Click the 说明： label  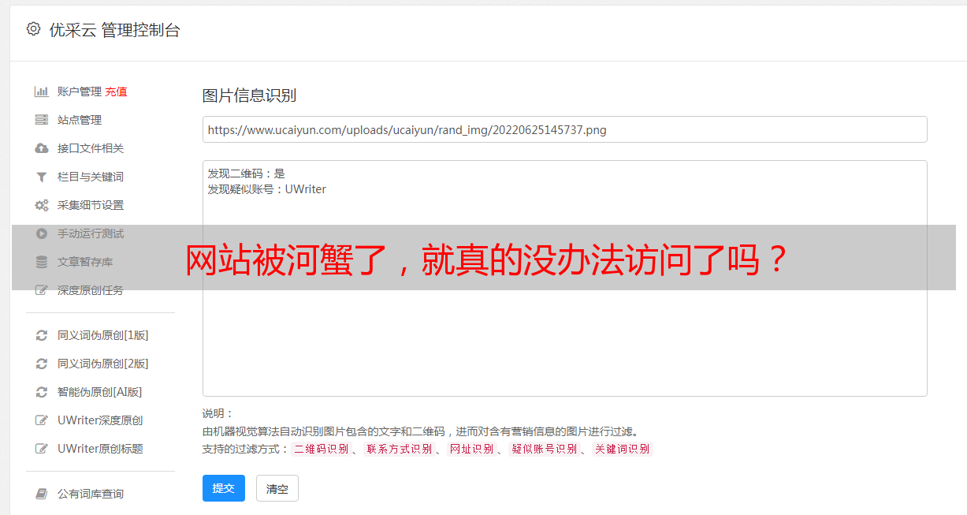218,413
